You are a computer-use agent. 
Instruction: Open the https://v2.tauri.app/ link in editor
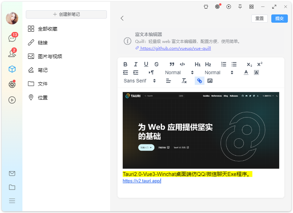coord(142,181)
